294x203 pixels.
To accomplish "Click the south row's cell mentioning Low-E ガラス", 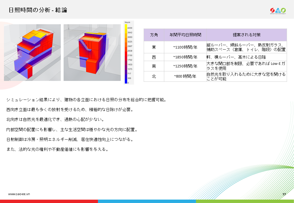I will click(247, 66).
